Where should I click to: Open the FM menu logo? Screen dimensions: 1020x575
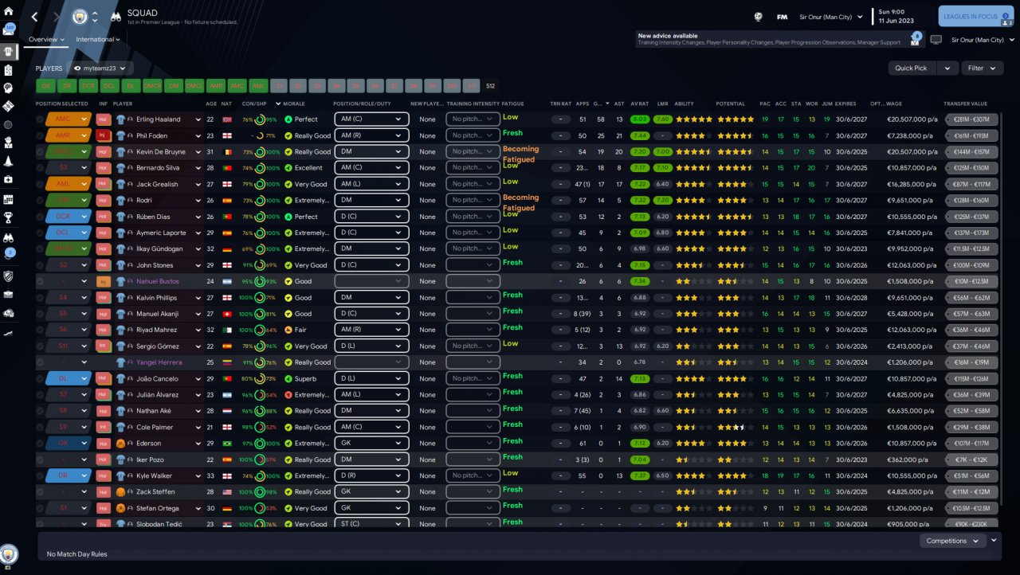(783, 17)
